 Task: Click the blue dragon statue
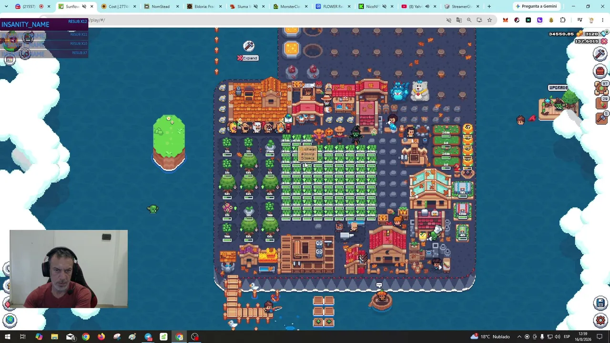[x=399, y=91]
